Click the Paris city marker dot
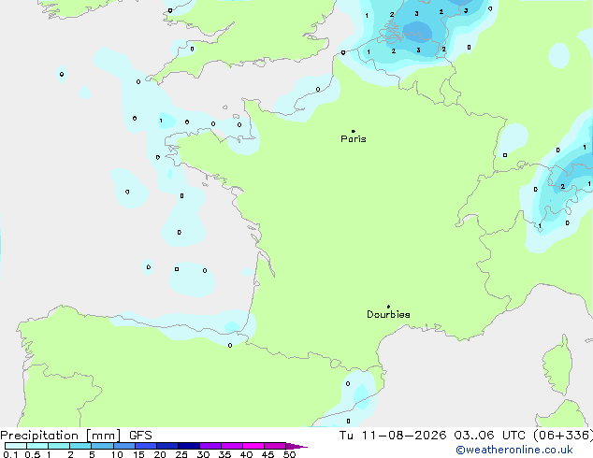Image resolution: width=593 pixels, height=458 pixels. pyautogui.click(x=354, y=131)
